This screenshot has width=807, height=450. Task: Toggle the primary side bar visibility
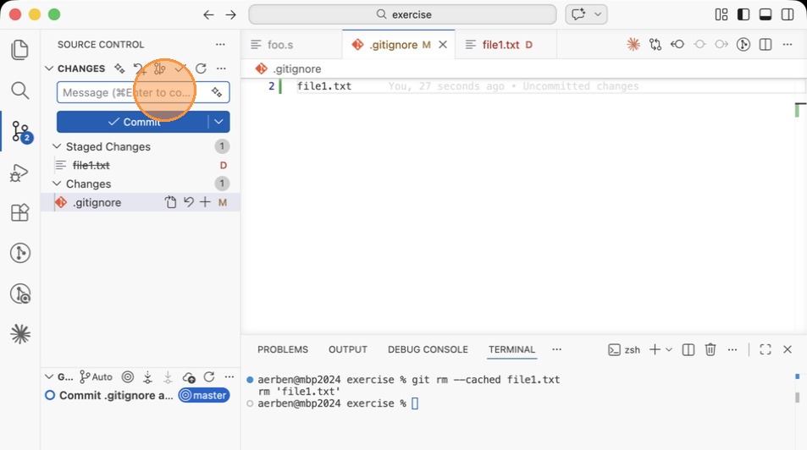click(743, 14)
